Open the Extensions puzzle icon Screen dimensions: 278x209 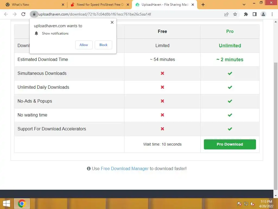[x=246, y=14]
